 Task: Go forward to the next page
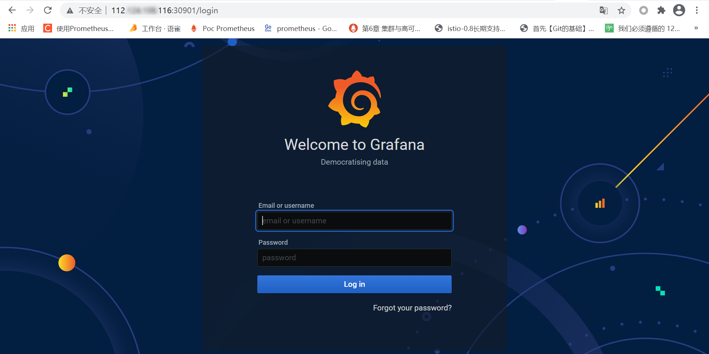(x=30, y=10)
